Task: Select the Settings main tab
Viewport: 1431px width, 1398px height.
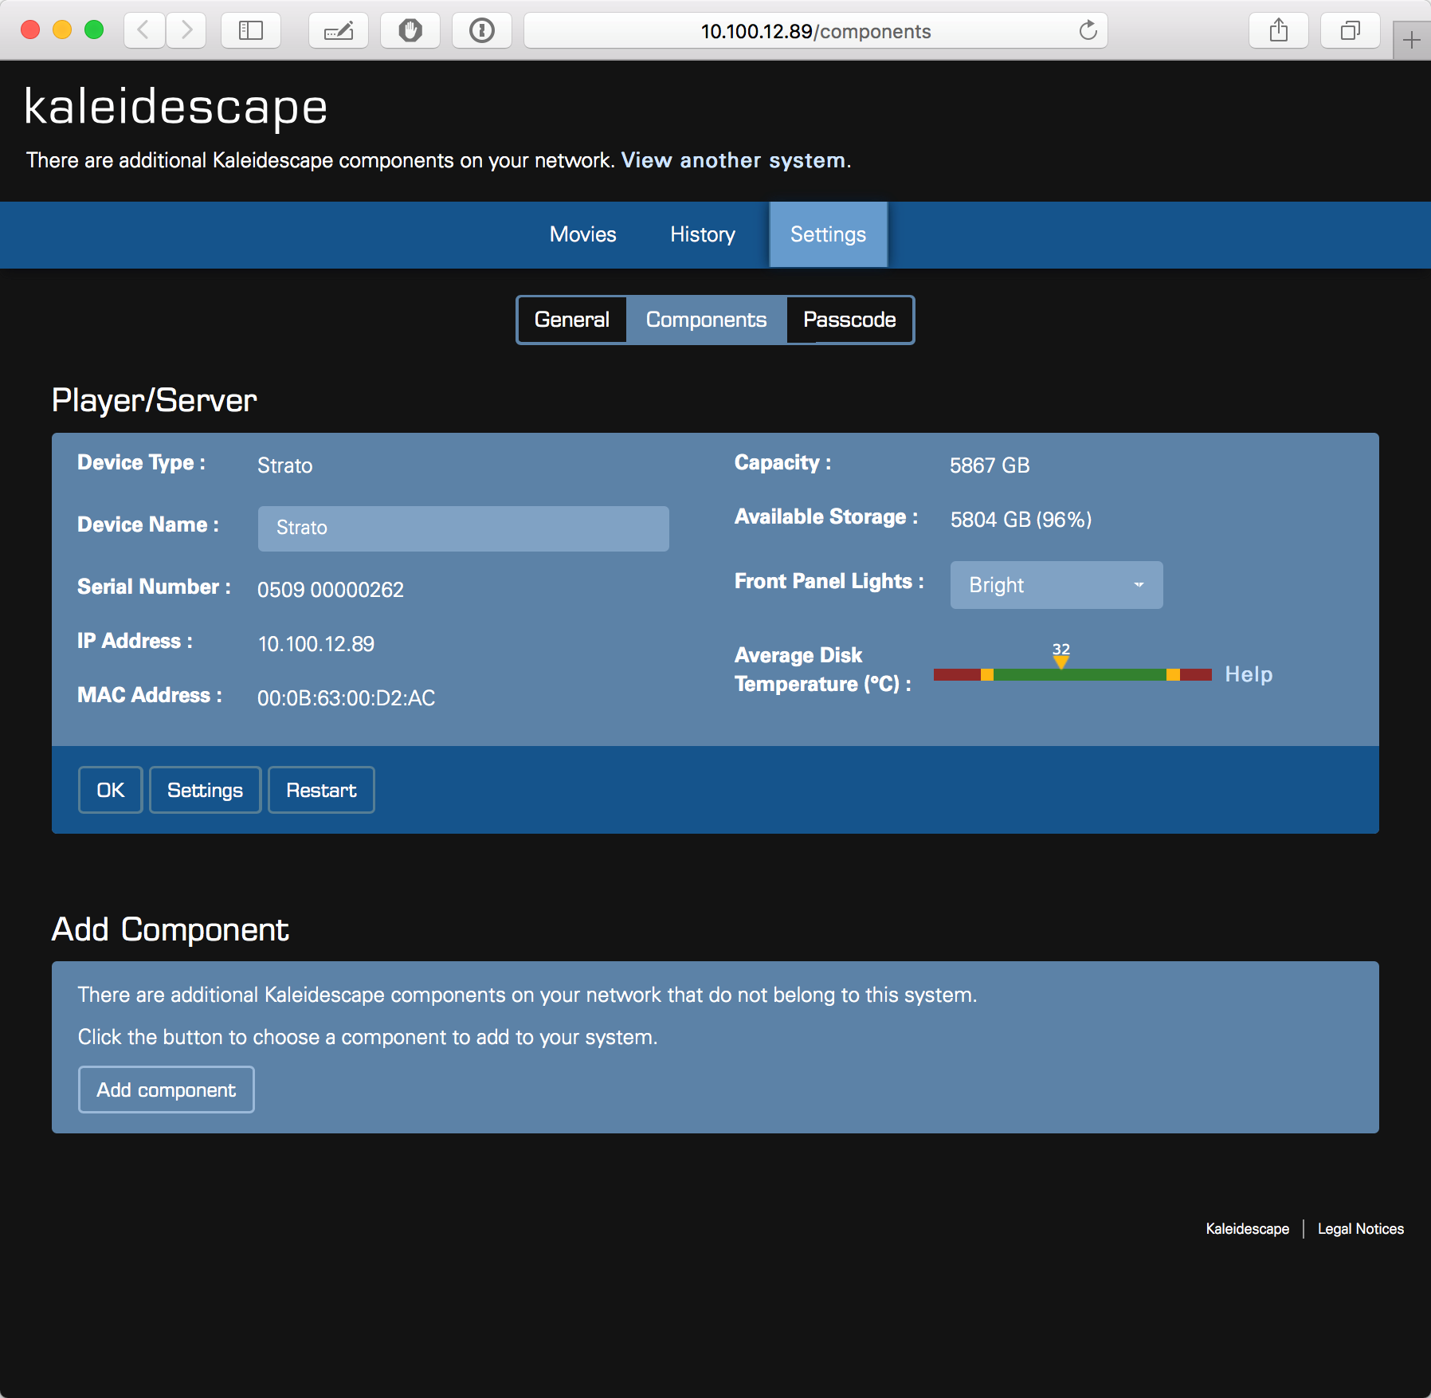Action: coord(828,234)
